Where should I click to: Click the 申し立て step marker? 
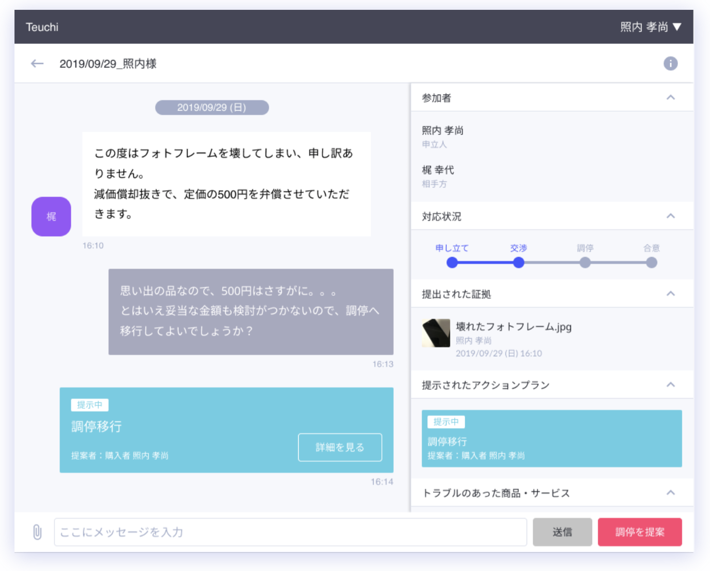(x=452, y=263)
